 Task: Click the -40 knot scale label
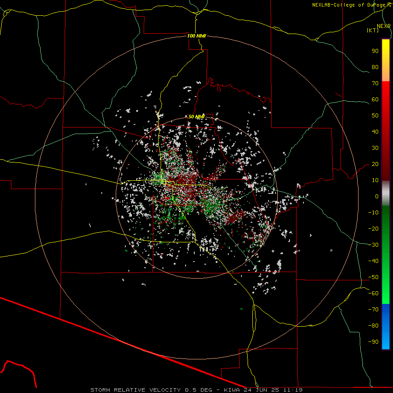click(x=373, y=261)
